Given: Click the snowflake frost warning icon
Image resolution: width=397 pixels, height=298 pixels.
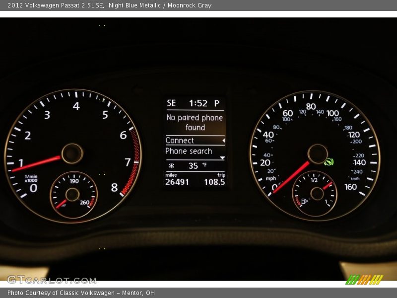Looking at the screenshot, I should 171,166.
